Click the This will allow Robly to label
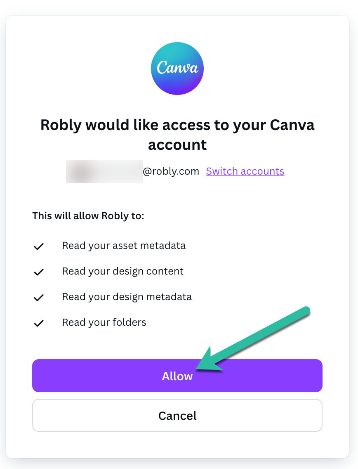 coord(88,216)
